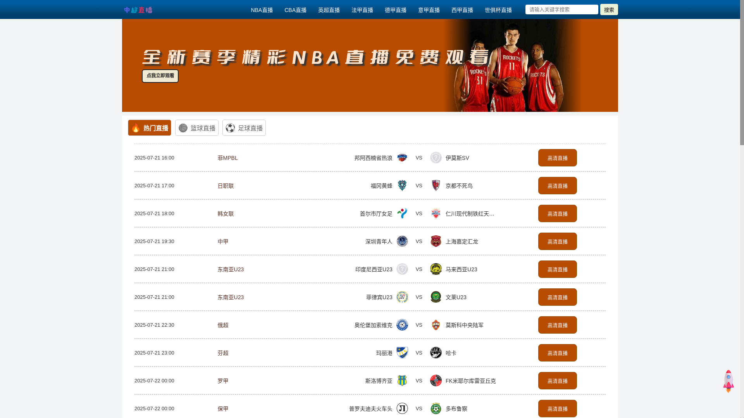Open CBA直播 in the navigation

[295, 10]
